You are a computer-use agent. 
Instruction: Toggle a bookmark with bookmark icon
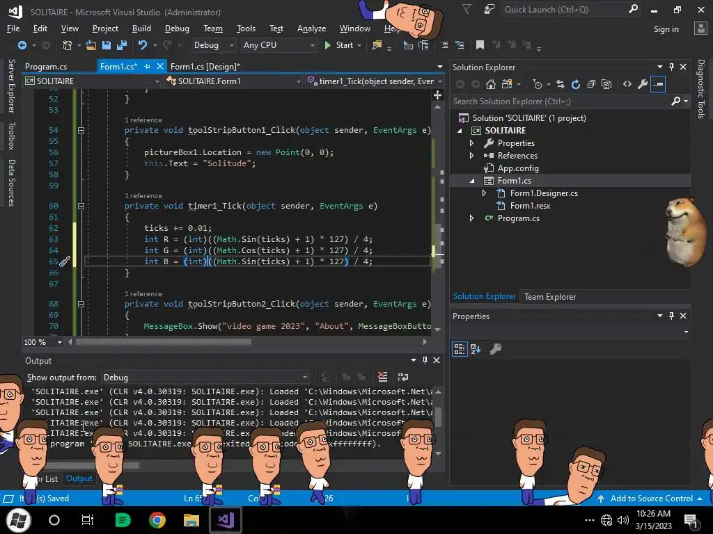click(480, 45)
